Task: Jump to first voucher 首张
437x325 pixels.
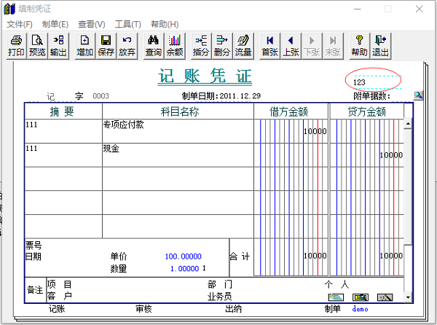Action: (x=269, y=46)
